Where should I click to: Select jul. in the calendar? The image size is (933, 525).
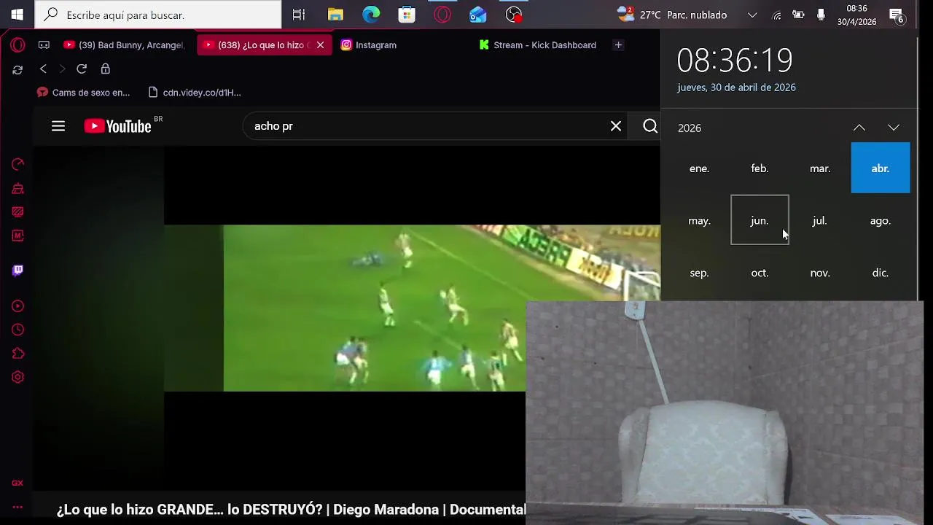pyautogui.click(x=820, y=220)
